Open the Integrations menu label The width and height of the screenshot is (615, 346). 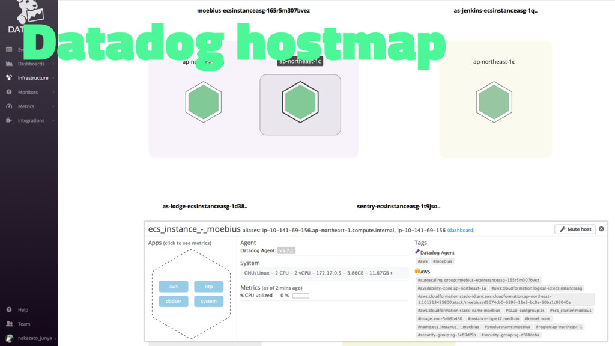point(31,120)
